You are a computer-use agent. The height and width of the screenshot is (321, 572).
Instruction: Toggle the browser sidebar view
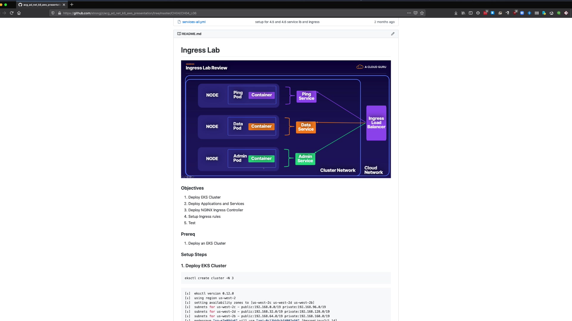pyautogui.click(x=471, y=13)
